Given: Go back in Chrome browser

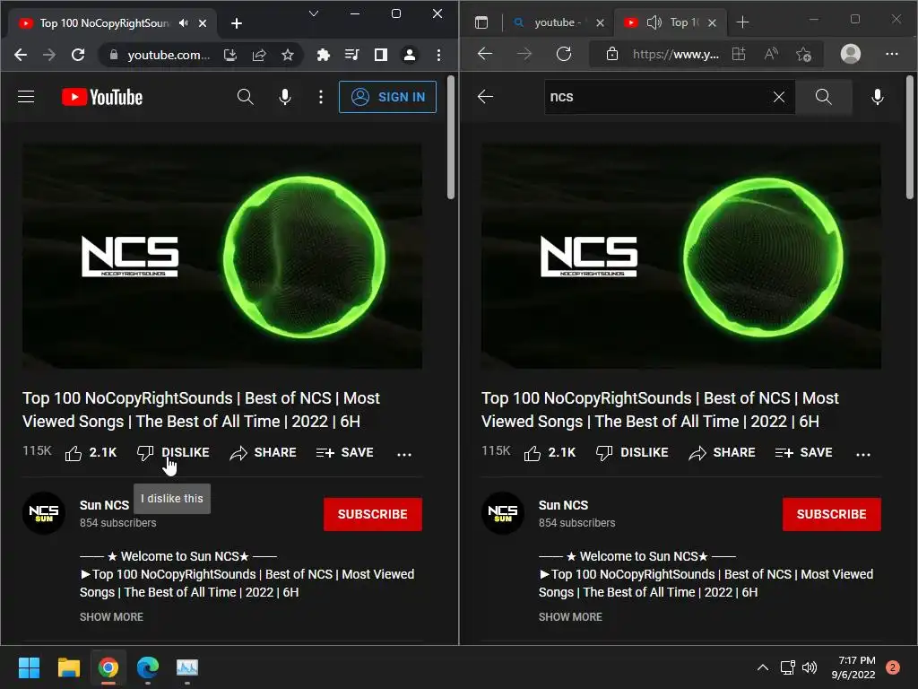Looking at the screenshot, I should (21, 55).
